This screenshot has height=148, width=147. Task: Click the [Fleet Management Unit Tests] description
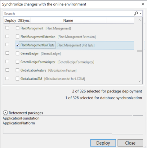pos(76,45)
